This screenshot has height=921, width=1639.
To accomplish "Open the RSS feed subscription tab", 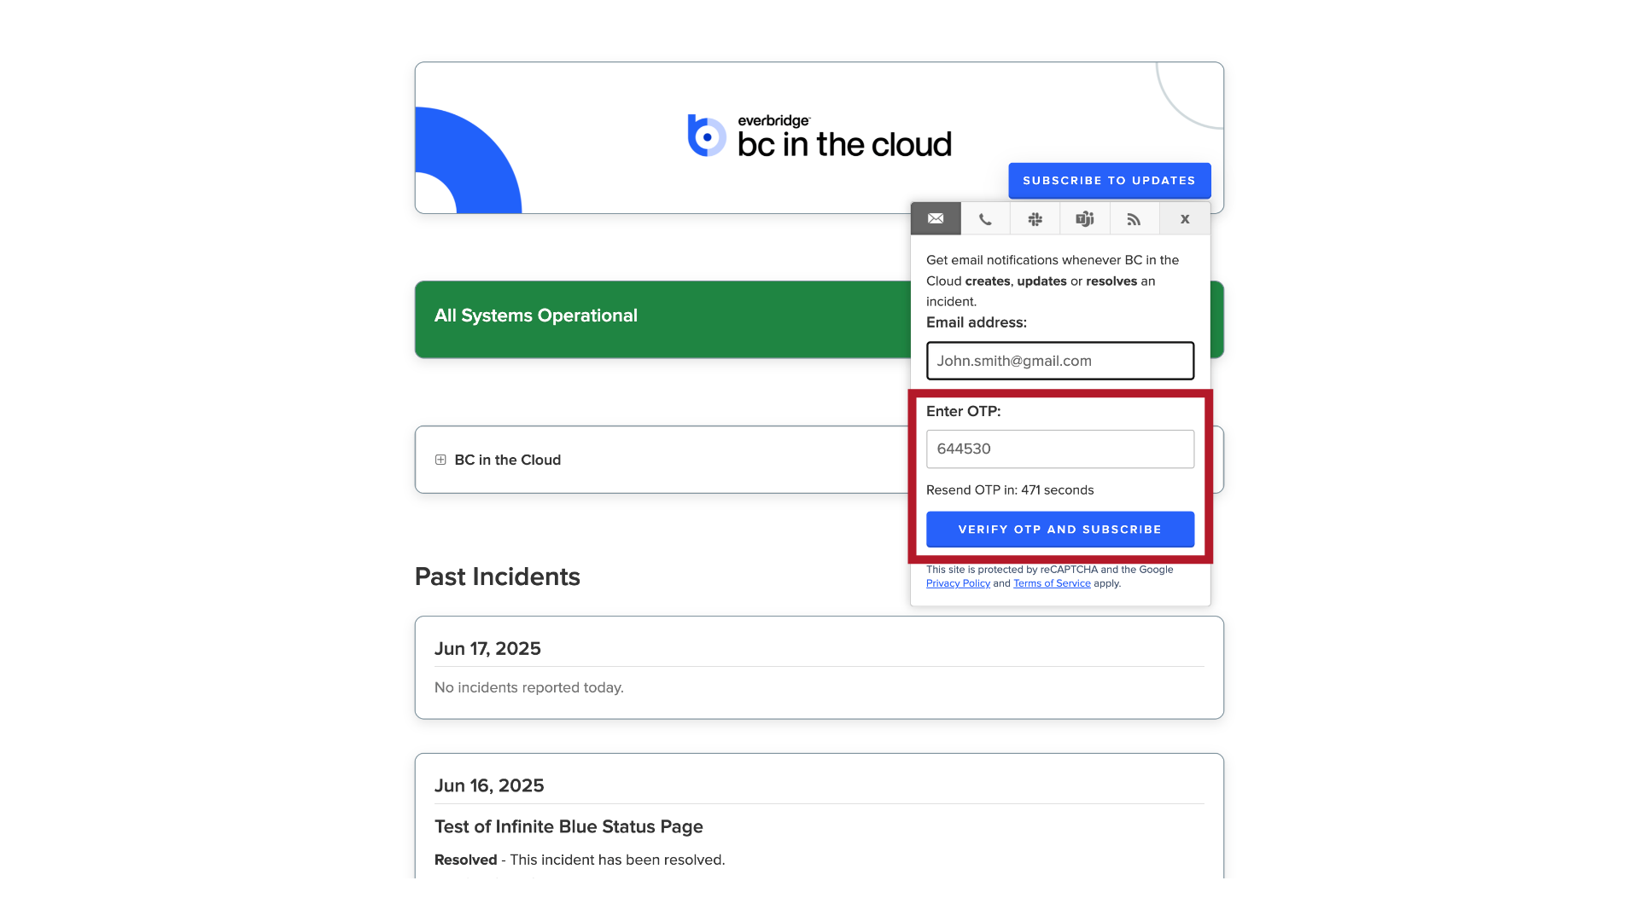I will click(1134, 219).
